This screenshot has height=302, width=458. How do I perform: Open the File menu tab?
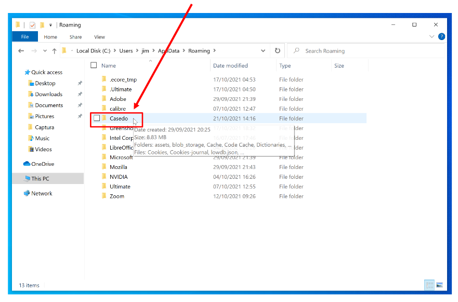coord(25,37)
